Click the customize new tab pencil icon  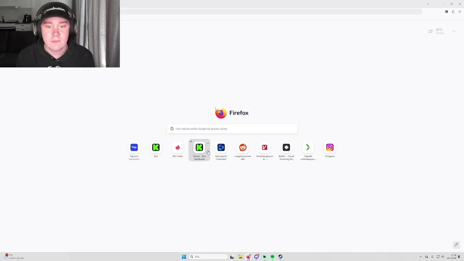(456, 245)
